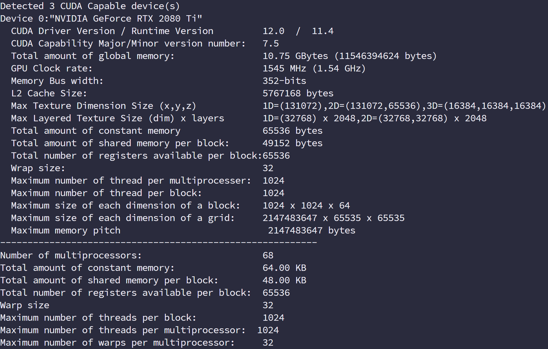Click the "Wrap size:" label

click(x=38, y=168)
